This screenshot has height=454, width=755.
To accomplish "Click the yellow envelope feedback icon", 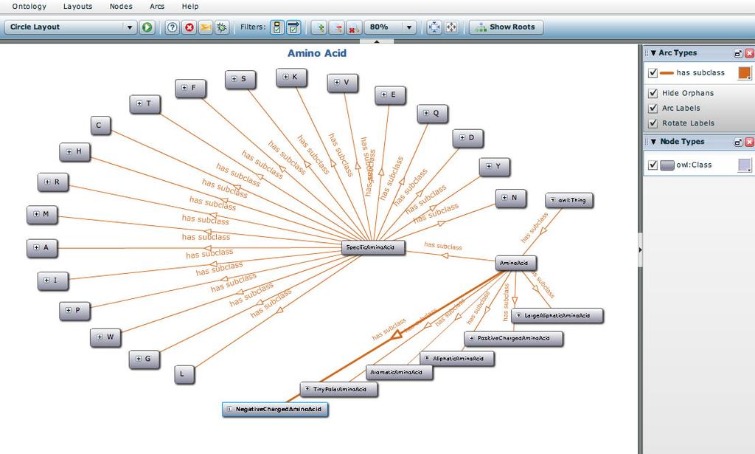I will pyautogui.click(x=206, y=27).
